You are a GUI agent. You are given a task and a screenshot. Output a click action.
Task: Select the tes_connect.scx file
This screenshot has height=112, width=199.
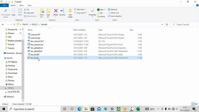[x=85, y=44]
